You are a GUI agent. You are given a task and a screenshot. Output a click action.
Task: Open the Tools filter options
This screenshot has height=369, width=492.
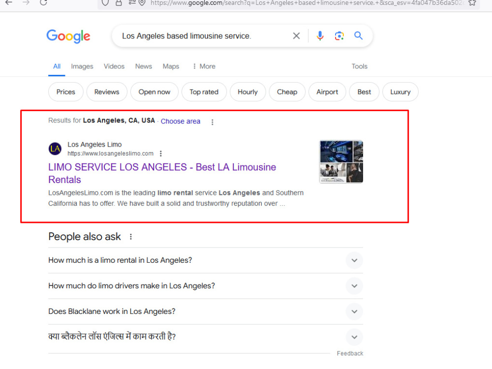point(360,66)
